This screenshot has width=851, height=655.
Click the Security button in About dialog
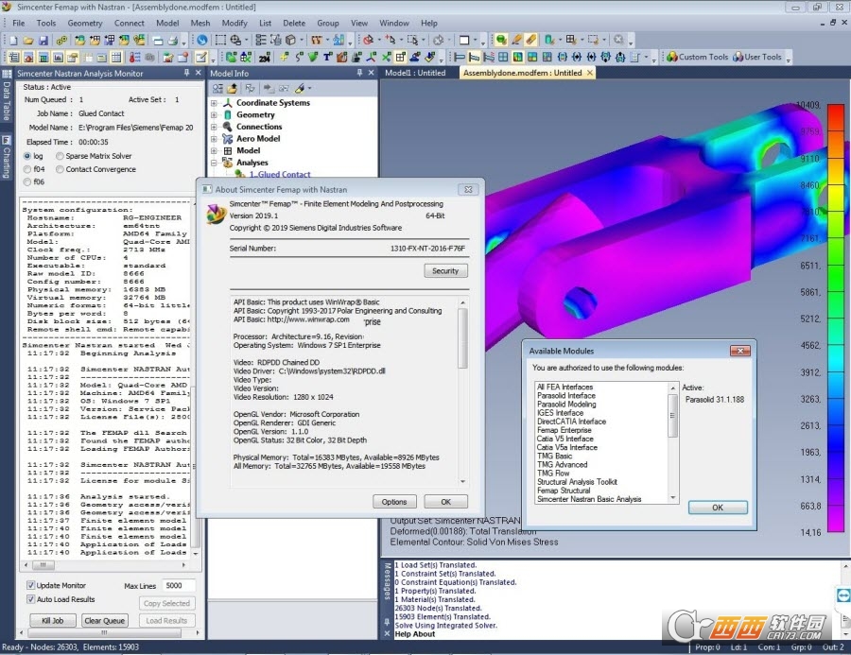444,270
